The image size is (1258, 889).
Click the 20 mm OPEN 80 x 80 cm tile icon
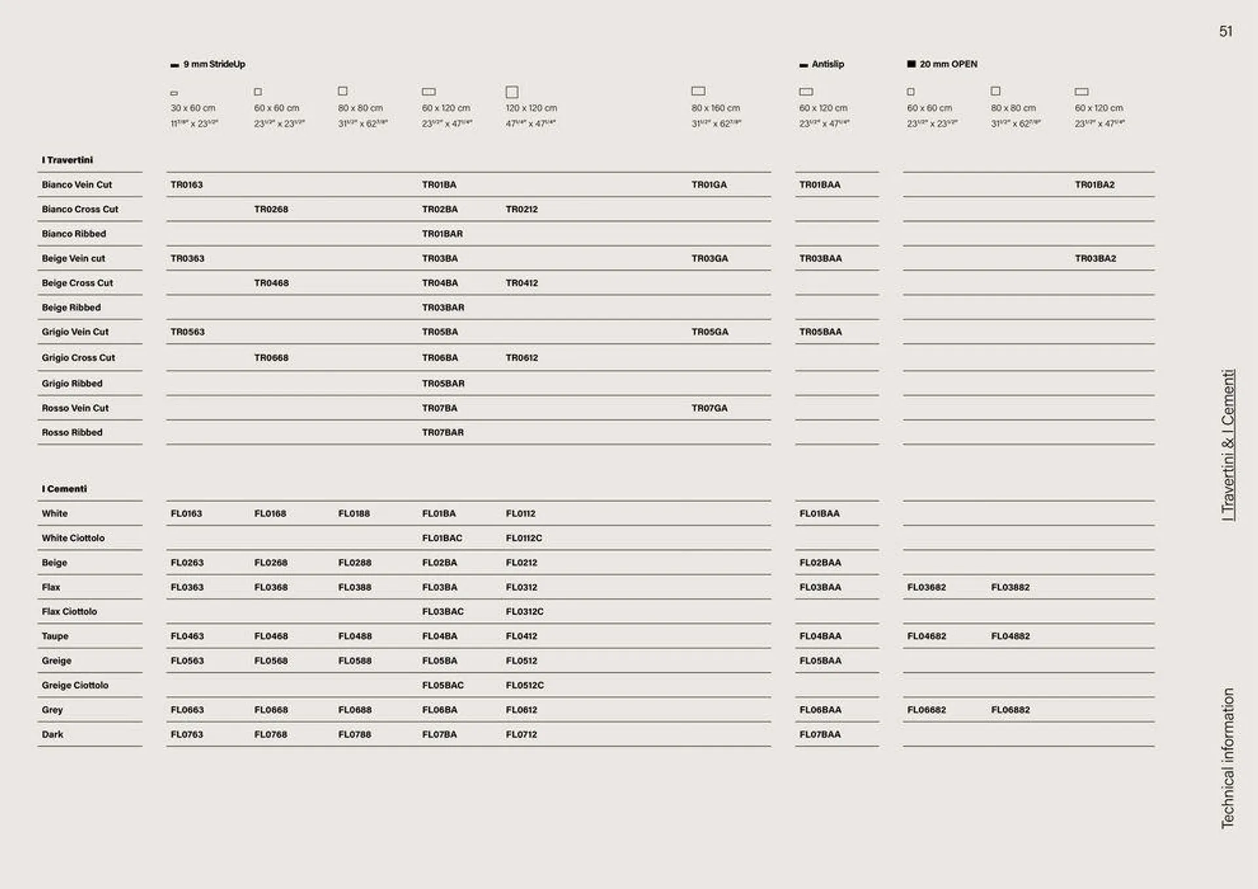(996, 91)
